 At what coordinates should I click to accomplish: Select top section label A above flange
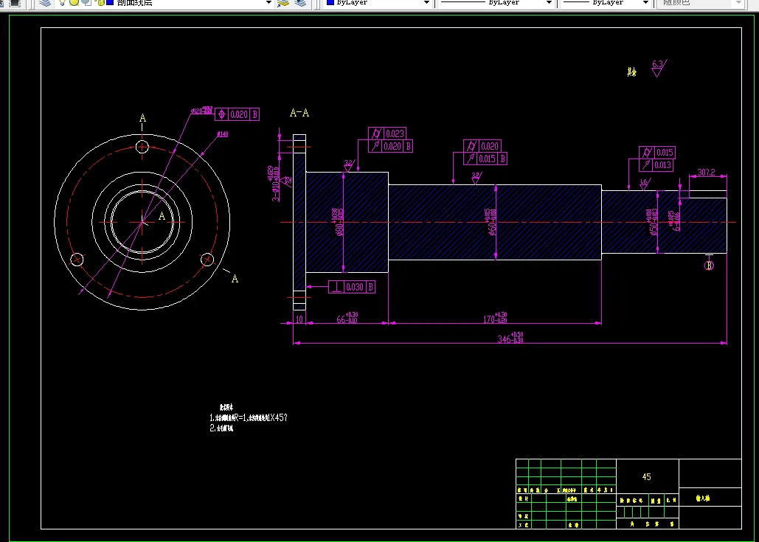[x=143, y=118]
